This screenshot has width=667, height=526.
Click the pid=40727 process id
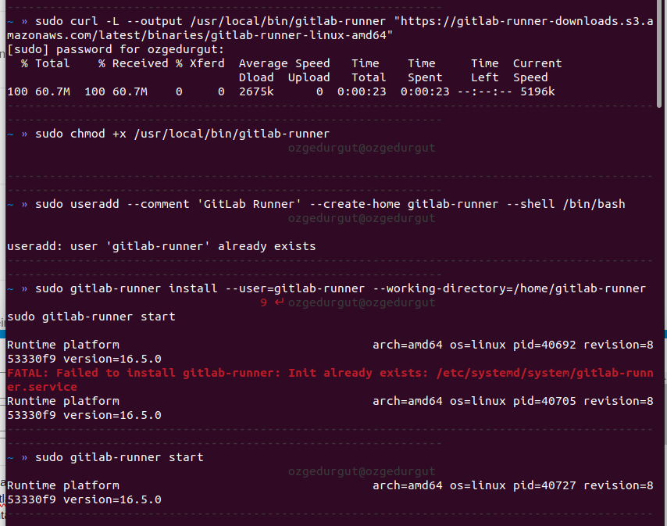click(547, 485)
